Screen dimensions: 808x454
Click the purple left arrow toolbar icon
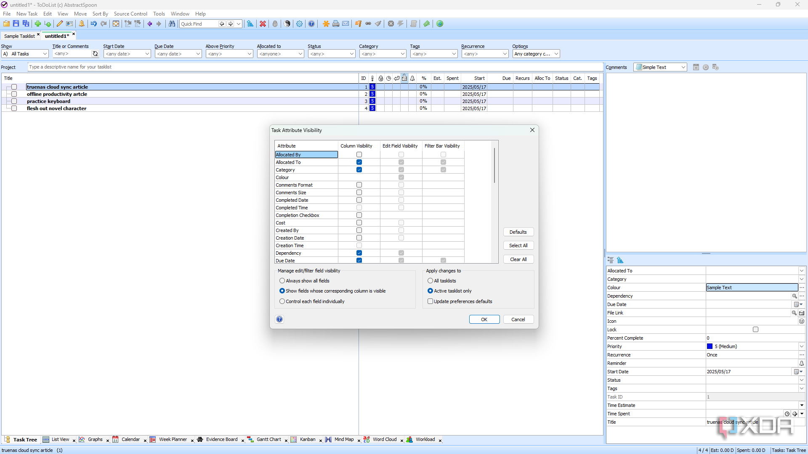149,24
